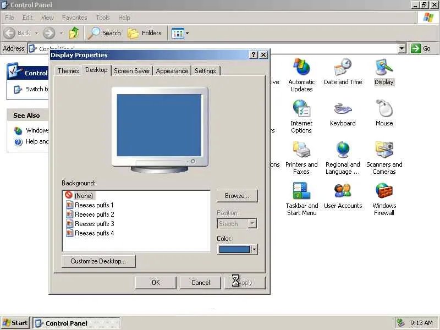Click the Help question mark in dialog
The height and width of the screenshot is (330, 440).
coord(254,54)
